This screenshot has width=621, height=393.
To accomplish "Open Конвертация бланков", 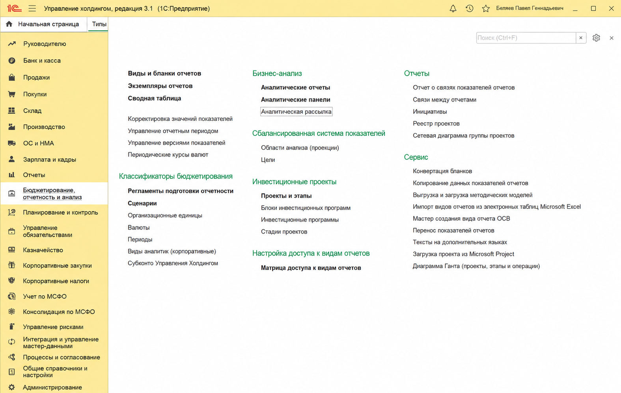I will pos(442,171).
